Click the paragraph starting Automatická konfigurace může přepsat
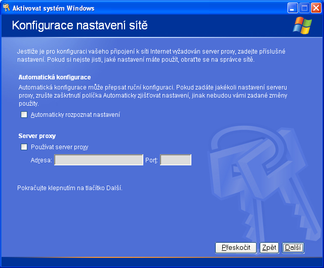This screenshot has width=324, height=268. [153, 96]
